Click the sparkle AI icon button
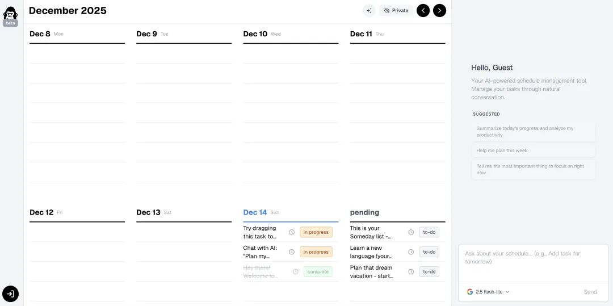Viewport: 613px width, 306px height. click(369, 10)
